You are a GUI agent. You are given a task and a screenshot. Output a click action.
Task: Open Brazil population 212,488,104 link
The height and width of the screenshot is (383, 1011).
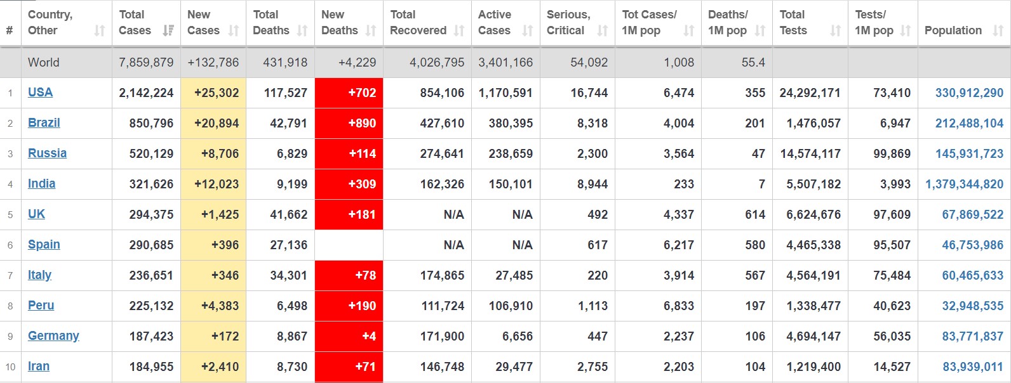coord(969,123)
